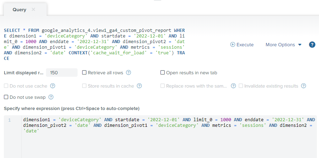Viewport: 319px width, 158px height.
Task: Enable Do not use swap checkbox
Action: click(6, 97)
